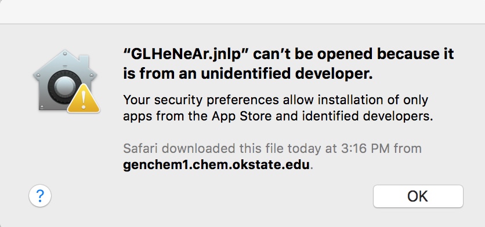Open help via the question mark button
This screenshot has width=485, height=227.
[40, 196]
